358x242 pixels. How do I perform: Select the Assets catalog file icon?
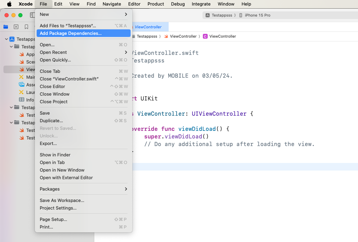21,85
